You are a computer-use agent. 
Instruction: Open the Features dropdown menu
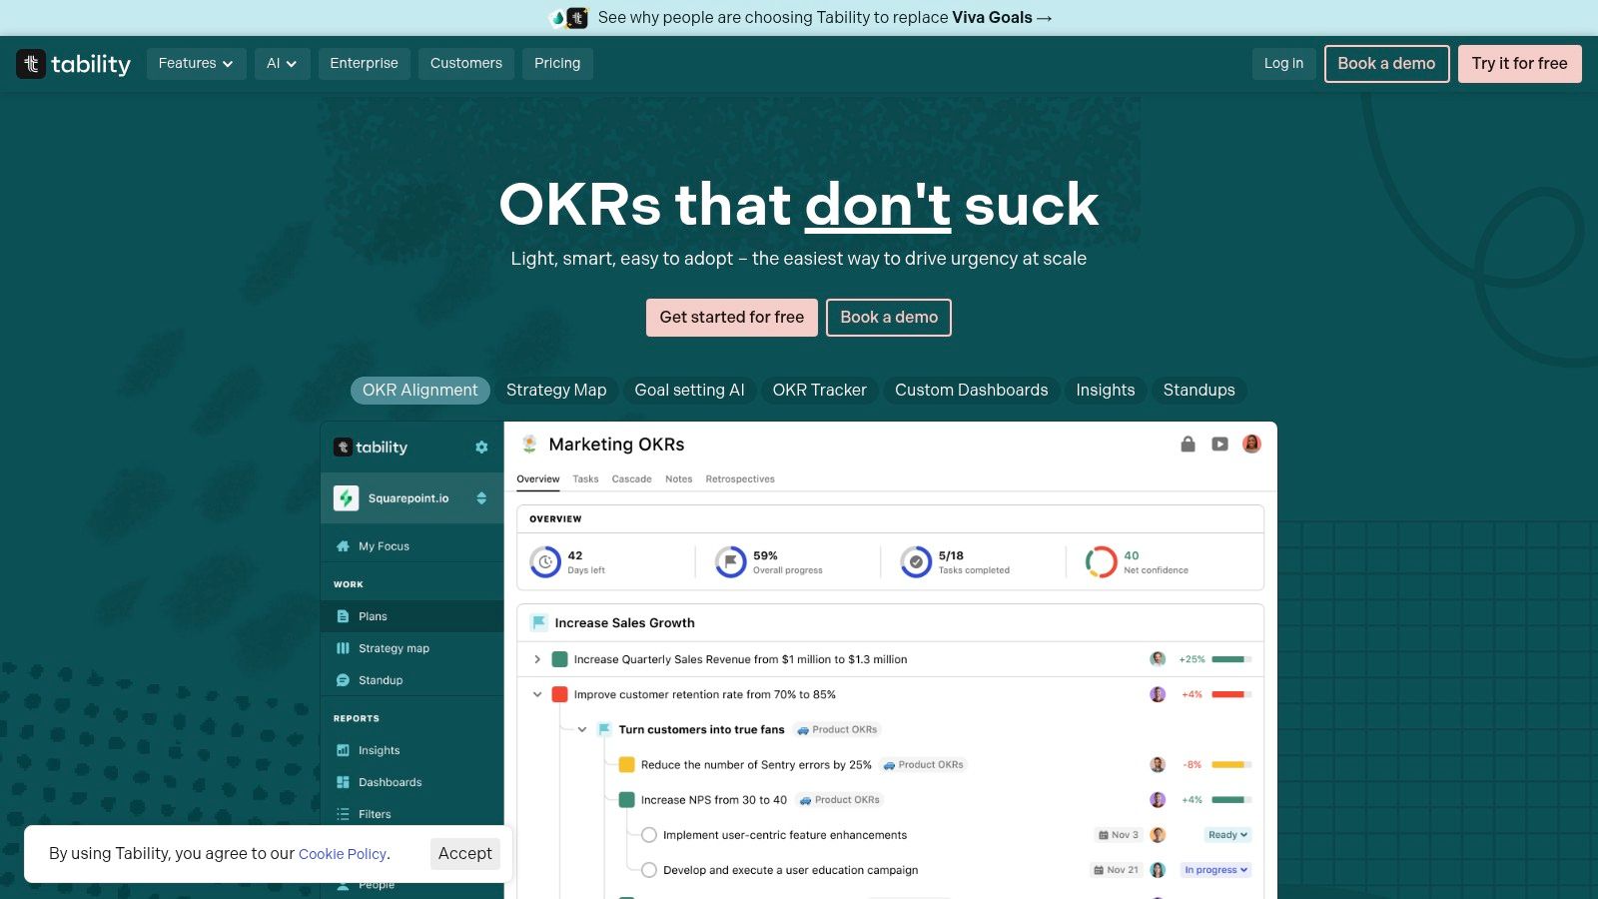point(196,64)
